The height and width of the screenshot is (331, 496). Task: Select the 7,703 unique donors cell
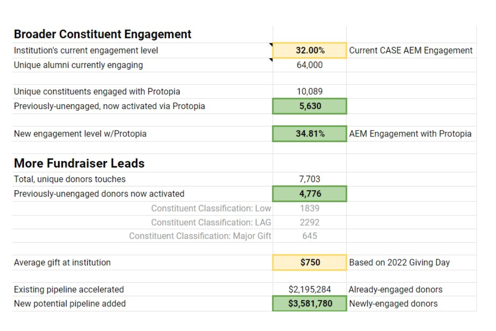[310, 179]
